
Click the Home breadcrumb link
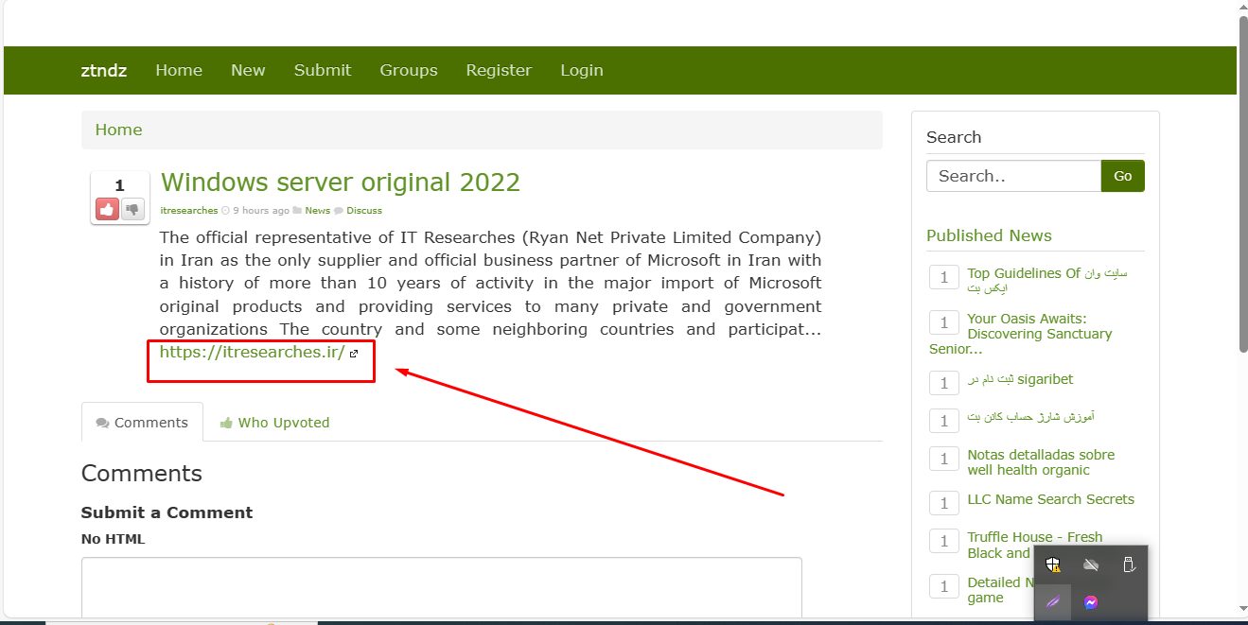coord(118,130)
